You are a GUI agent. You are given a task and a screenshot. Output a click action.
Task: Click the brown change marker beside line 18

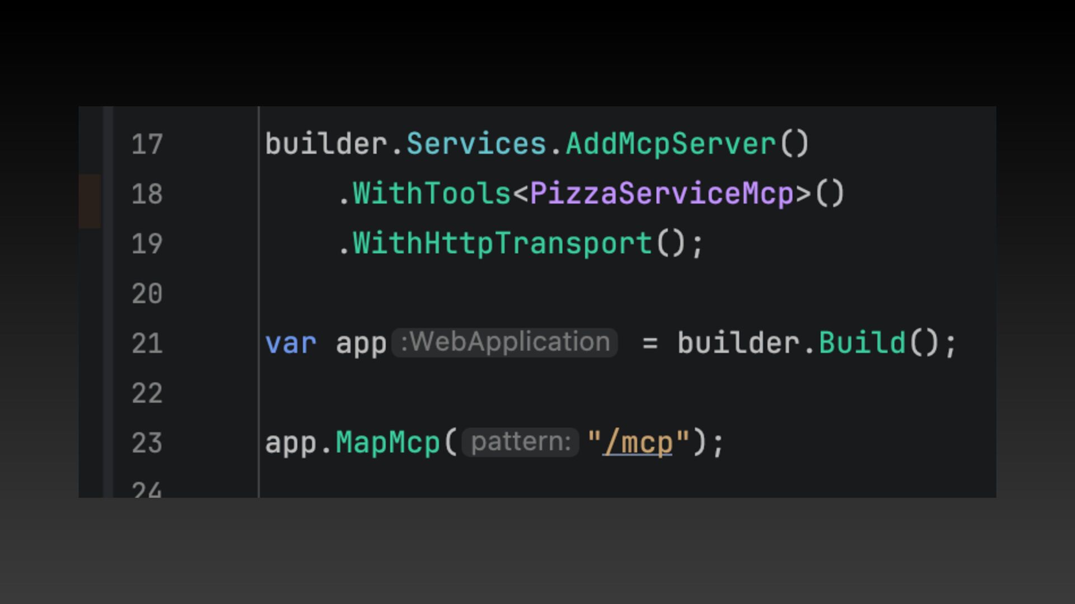(90, 201)
